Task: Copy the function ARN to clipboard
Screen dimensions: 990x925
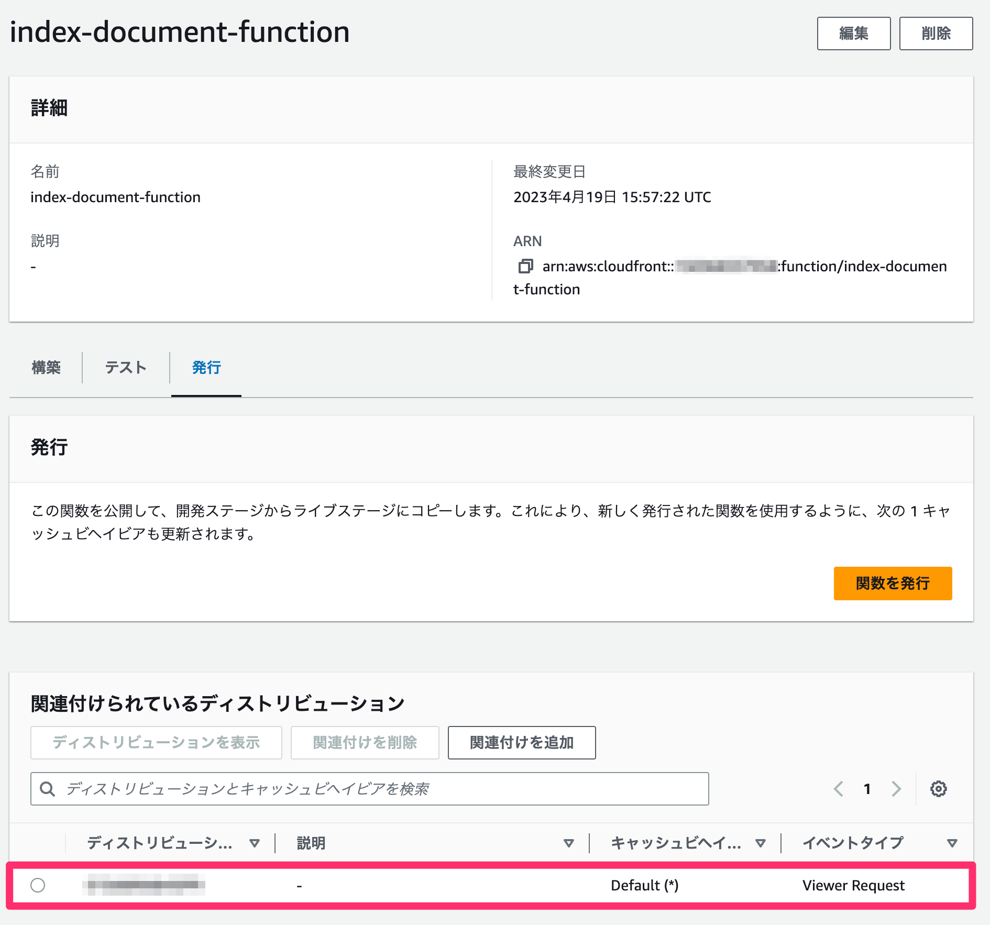Action: click(526, 266)
